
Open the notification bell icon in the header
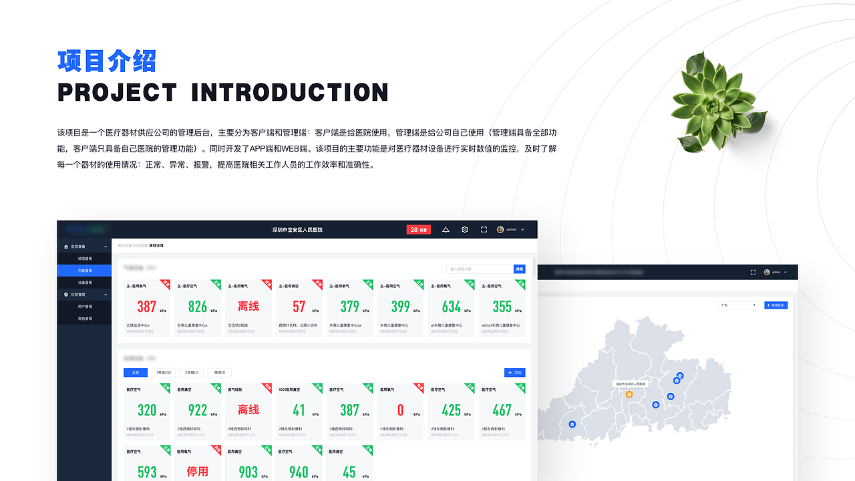(x=445, y=229)
